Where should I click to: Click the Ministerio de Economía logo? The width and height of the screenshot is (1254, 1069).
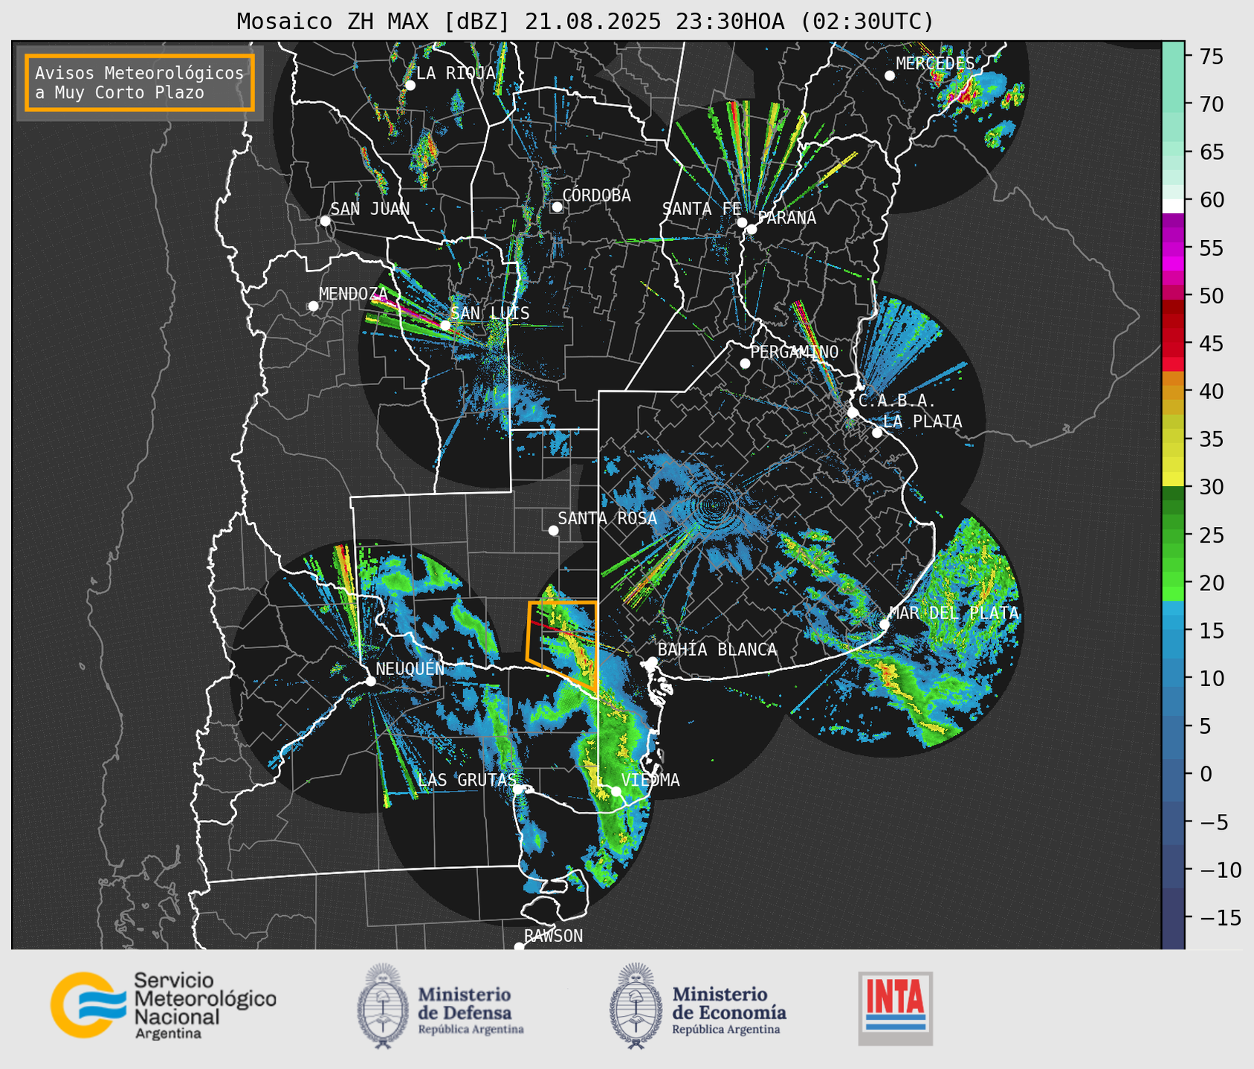coord(698,1006)
